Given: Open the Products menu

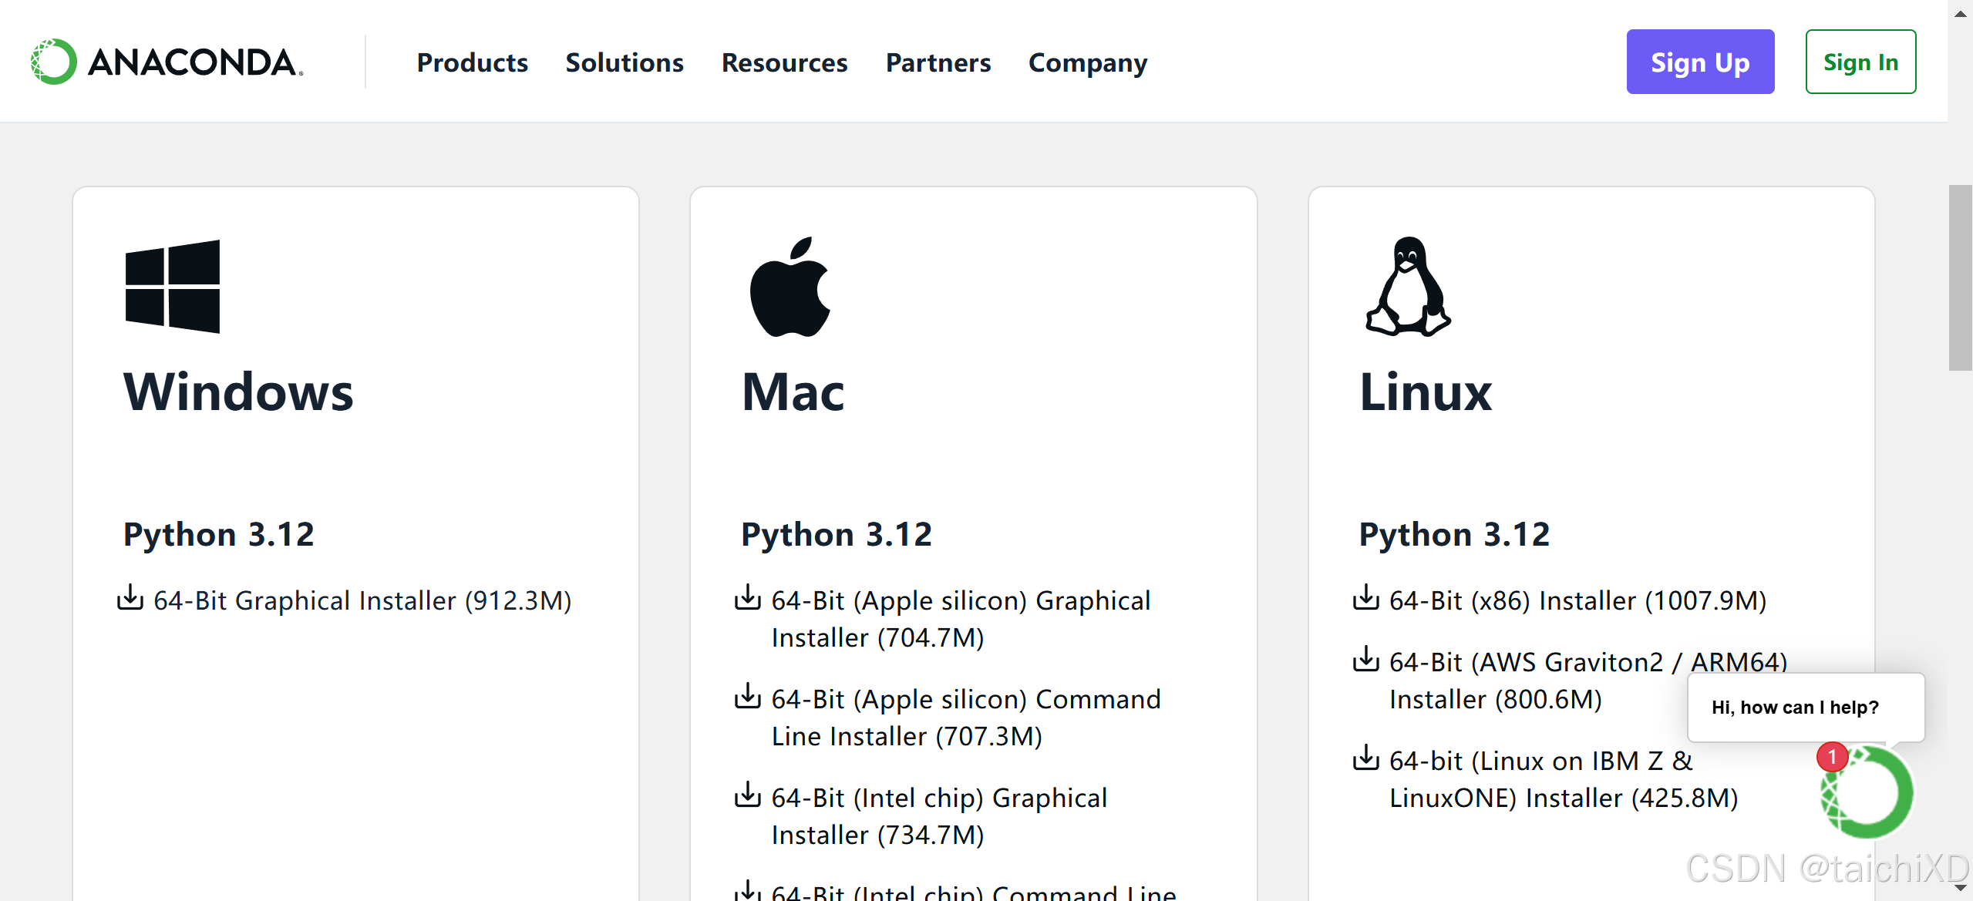Looking at the screenshot, I should 472,62.
